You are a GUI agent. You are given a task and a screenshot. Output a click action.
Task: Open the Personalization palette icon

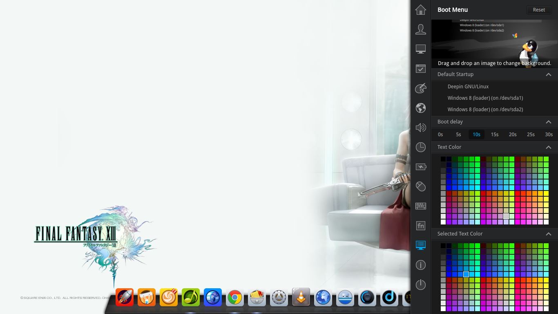click(421, 88)
